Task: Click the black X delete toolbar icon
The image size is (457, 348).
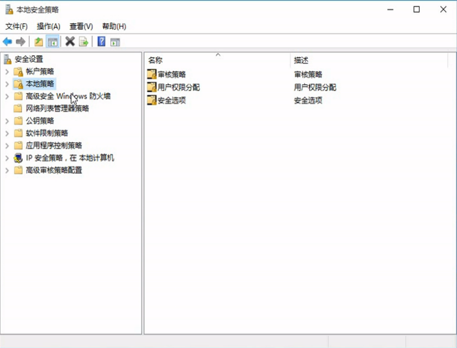Action: click(x=70, y=42)
